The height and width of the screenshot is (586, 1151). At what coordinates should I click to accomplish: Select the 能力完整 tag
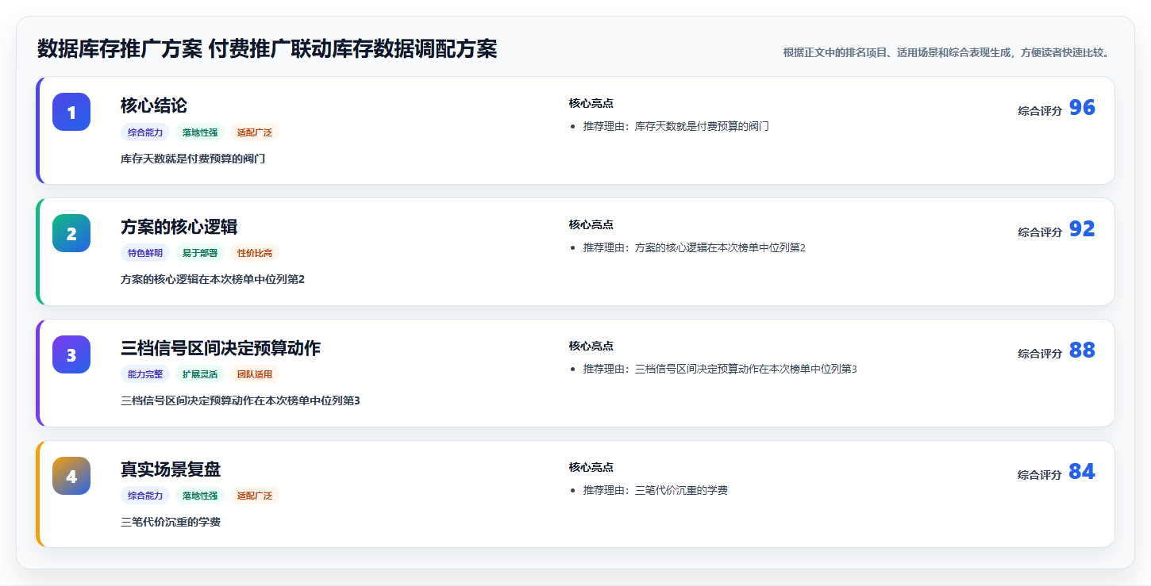145,374
